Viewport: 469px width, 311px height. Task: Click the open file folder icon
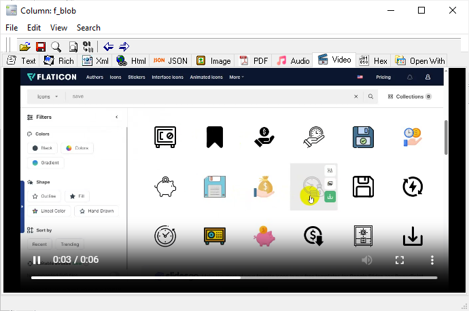[24, 47]
